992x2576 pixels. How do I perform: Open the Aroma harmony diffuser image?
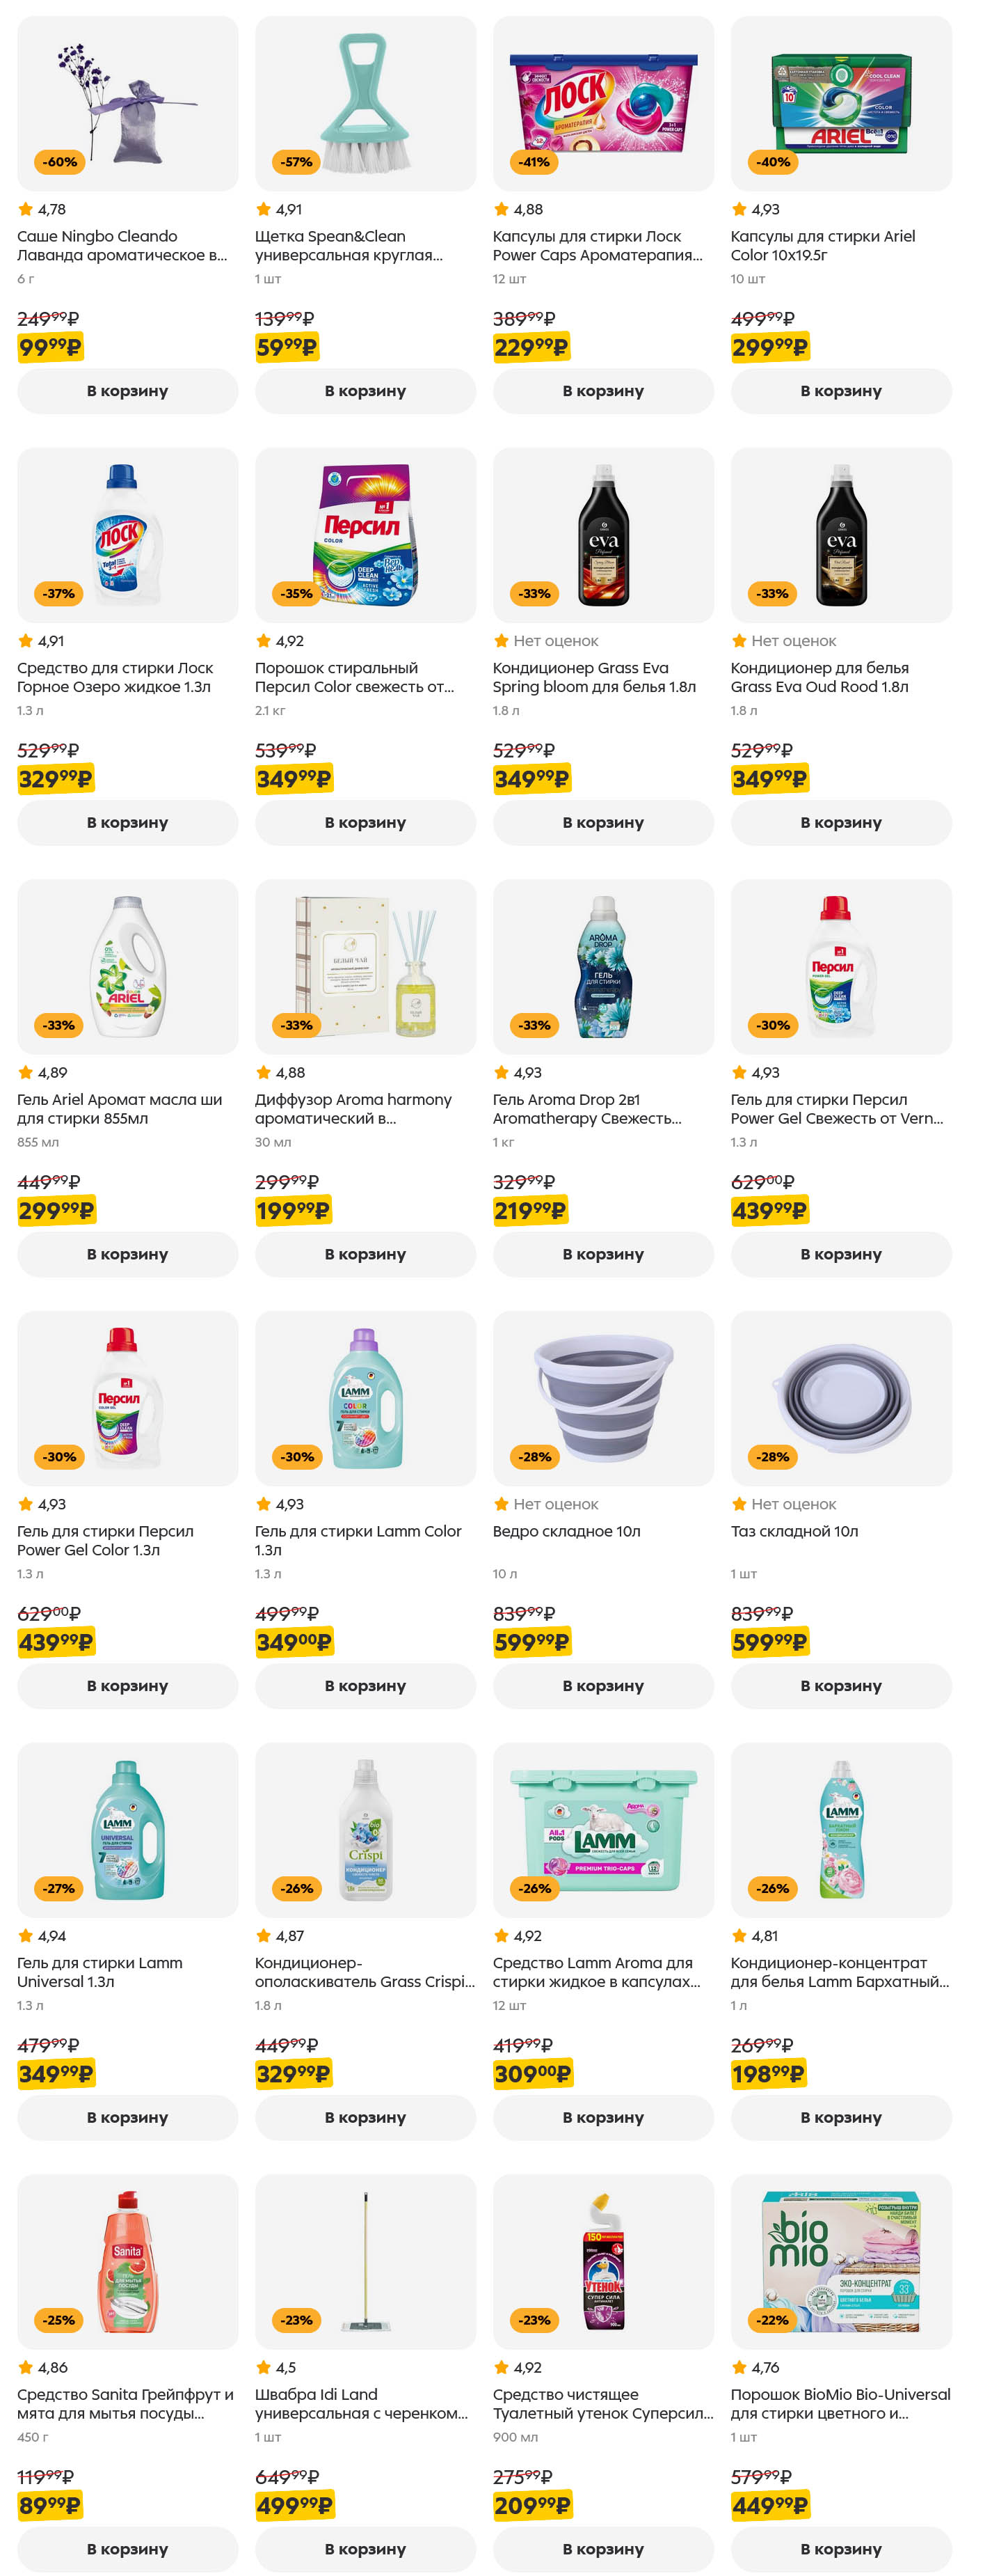(x=365, y=966)
